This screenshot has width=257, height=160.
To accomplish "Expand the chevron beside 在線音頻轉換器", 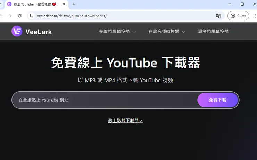I will [x=184, y=32].
